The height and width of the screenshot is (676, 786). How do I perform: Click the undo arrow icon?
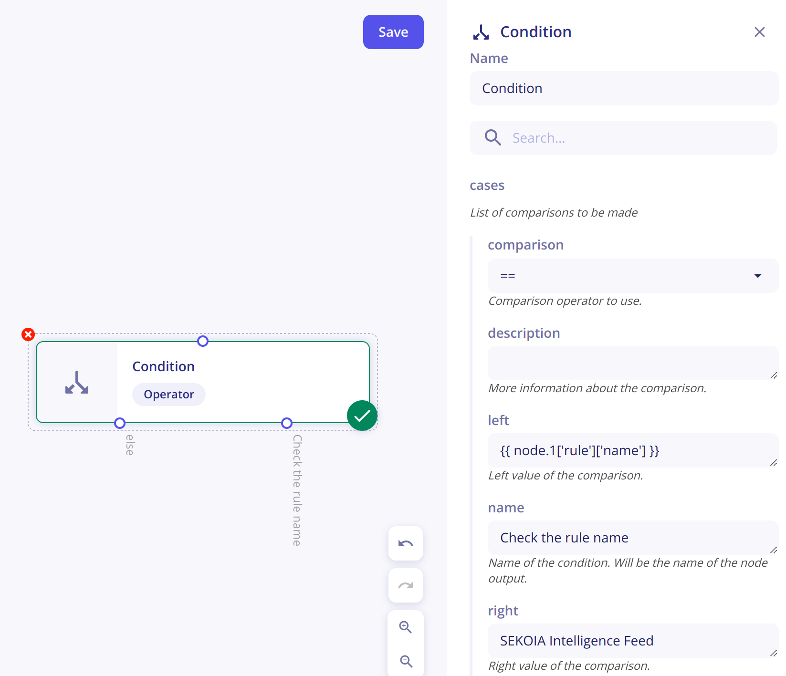click(405, 543)
